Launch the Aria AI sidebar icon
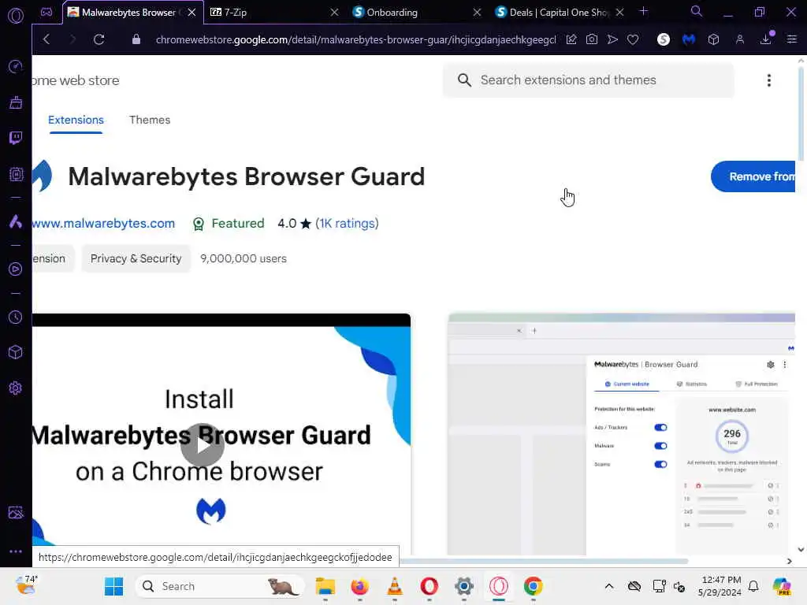The image size is (807, 605). (16, 221)
